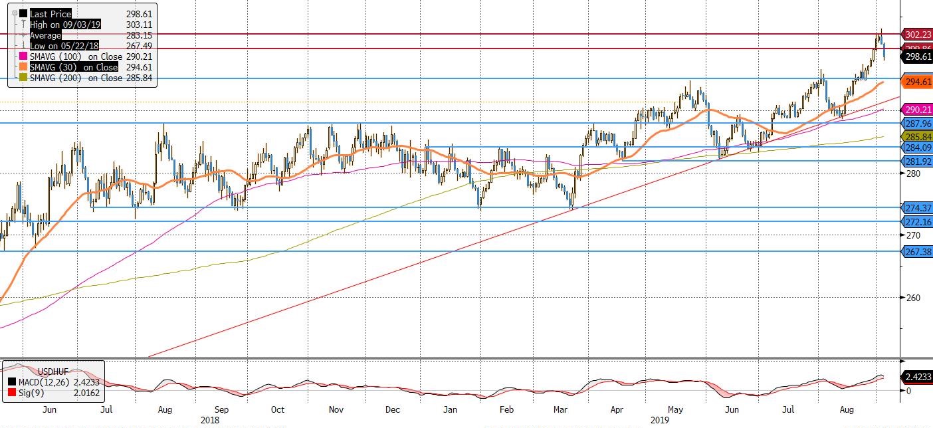Click the magenta SMAVG (100) color swatch
Viewport: 933px width, 428px height.
pyautogui.click(x=24, y=56)
